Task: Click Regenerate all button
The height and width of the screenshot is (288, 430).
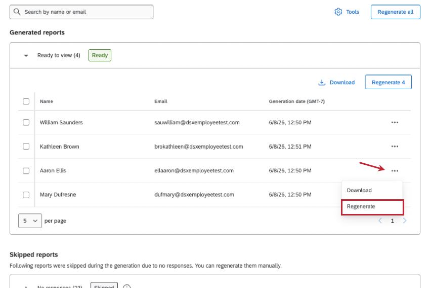Action: point(395,12)
